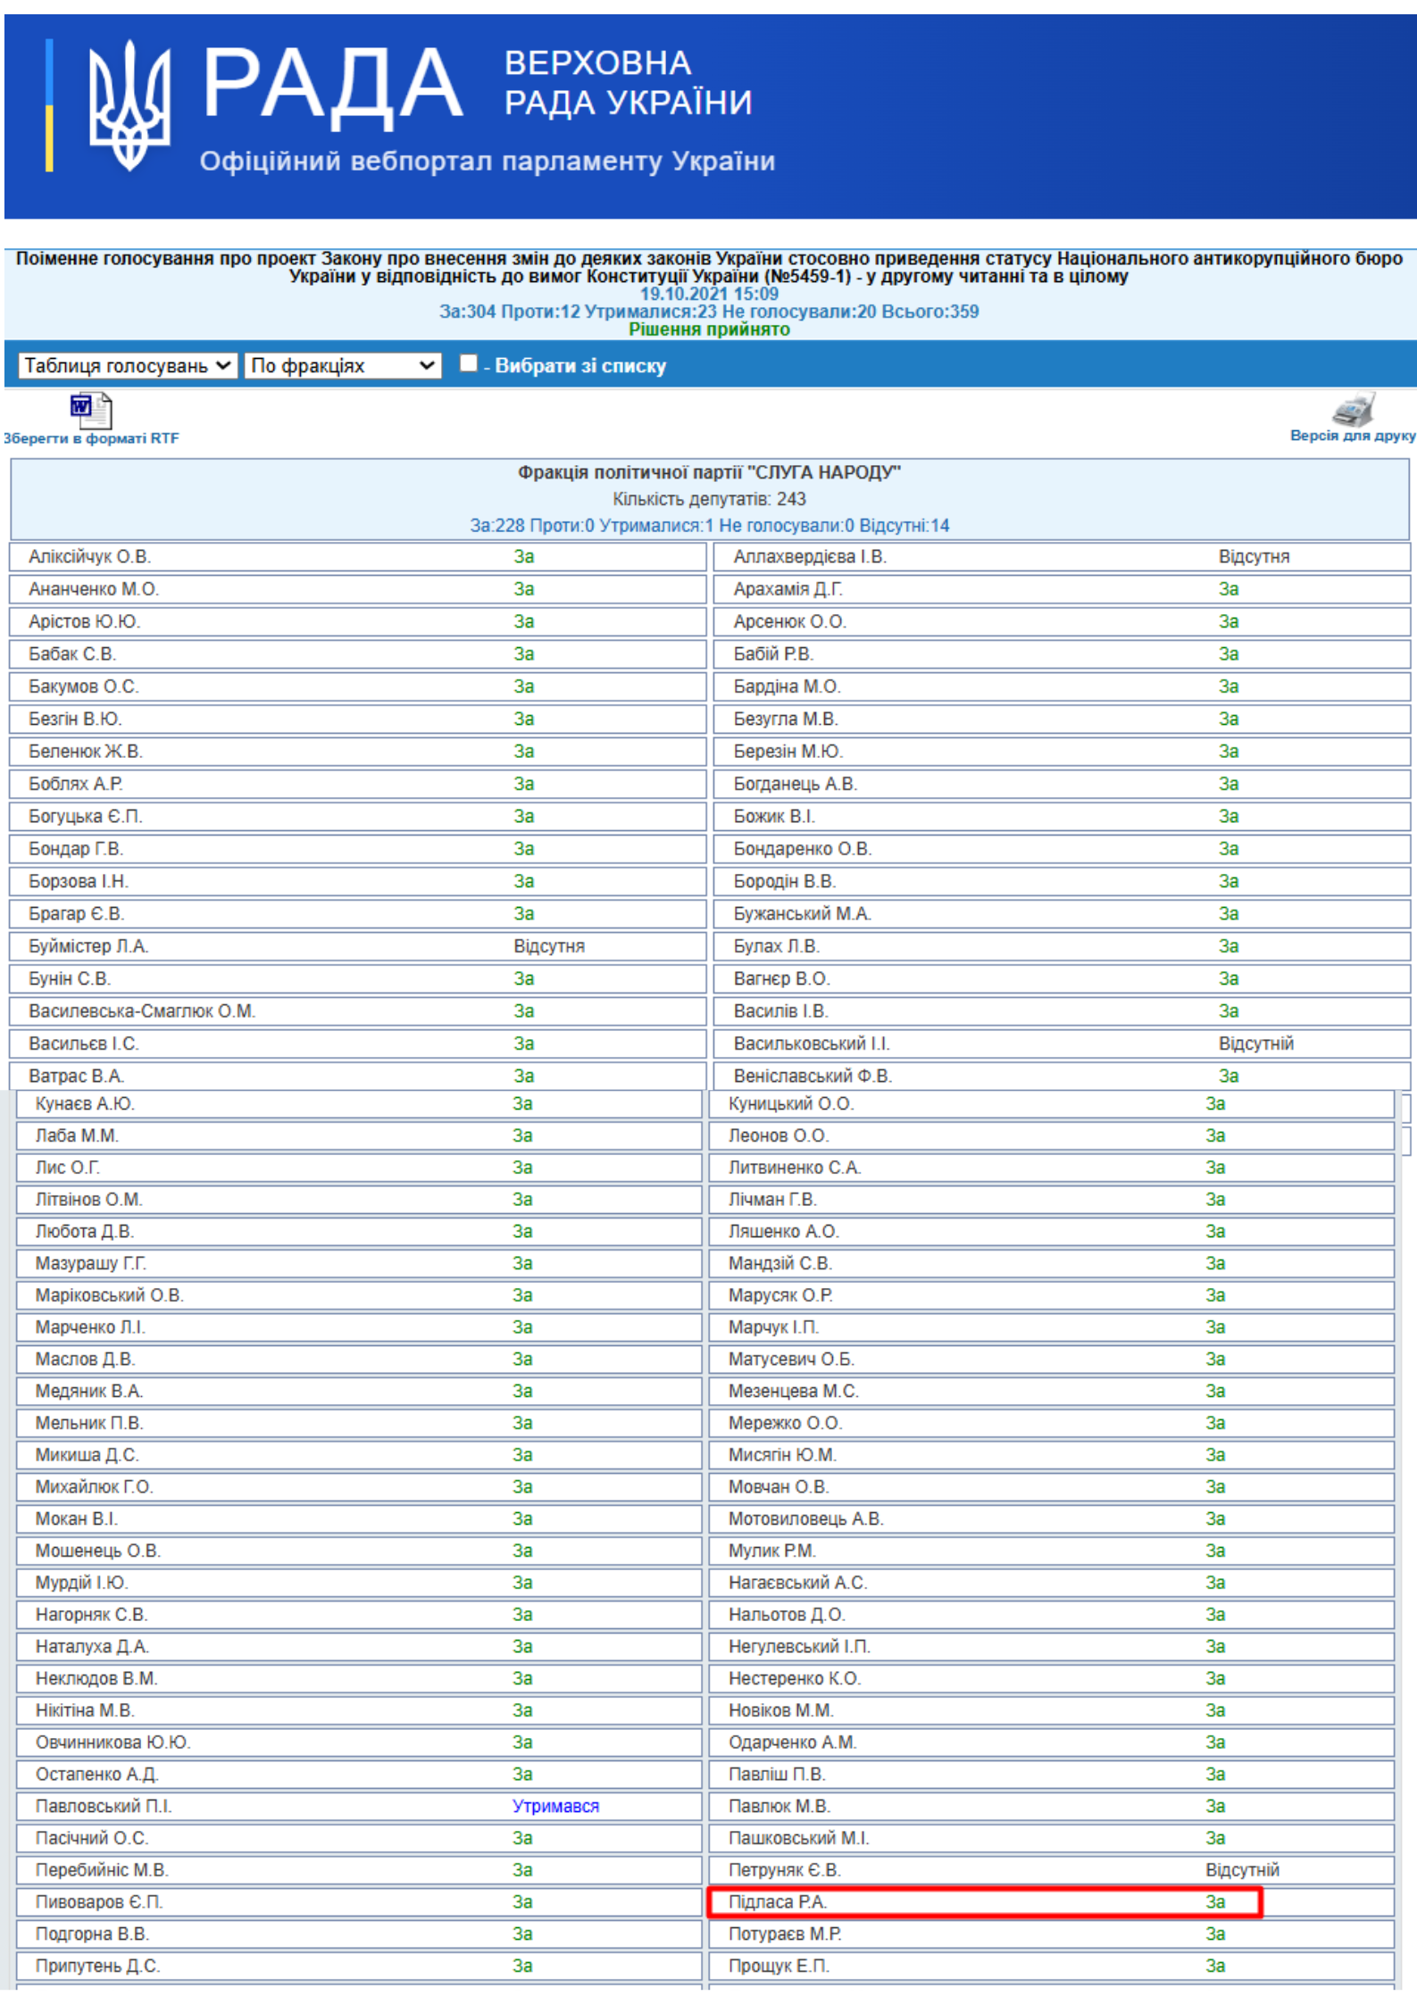Click deputy name "Припутень Д.С."
This screenshot has height=2004, width=1417.
click(97, 1967)
